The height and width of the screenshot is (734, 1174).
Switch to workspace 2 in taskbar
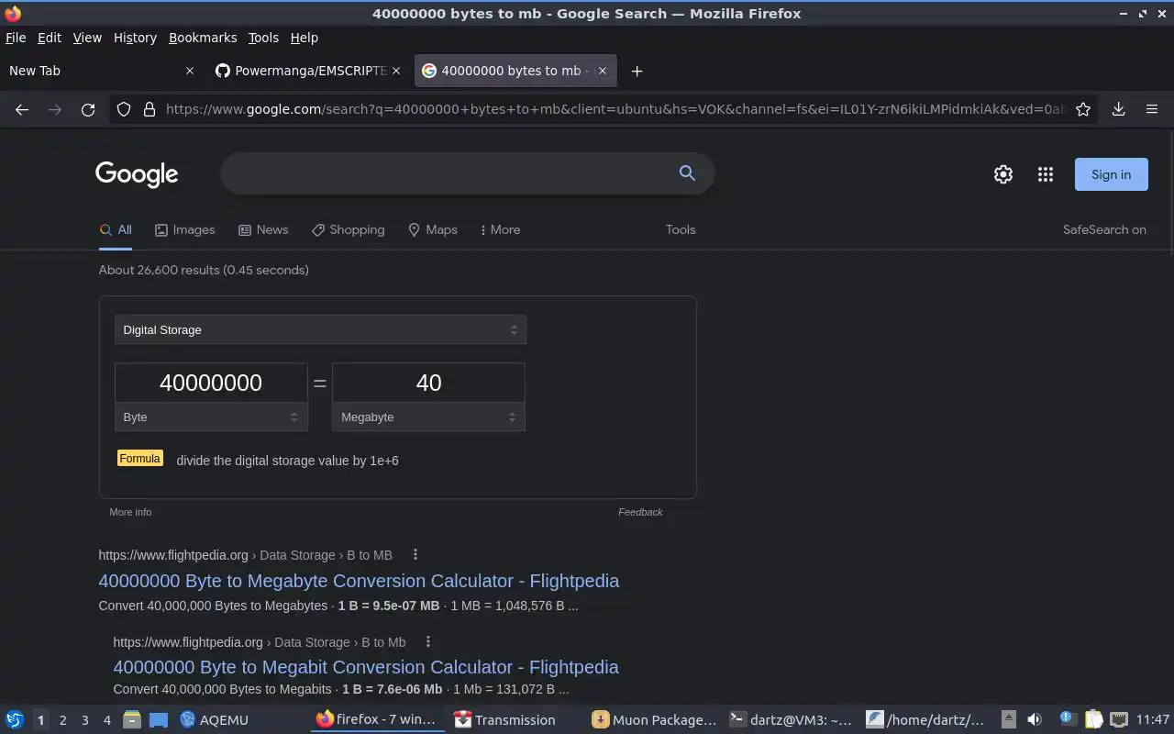(62, 719)
